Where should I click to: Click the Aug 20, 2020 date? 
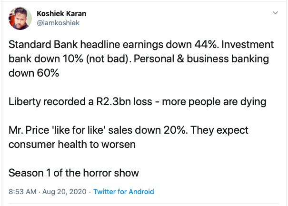tap(64, 192)
